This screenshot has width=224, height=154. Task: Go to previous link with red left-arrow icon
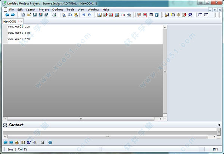pyautogui.click(x=139, y=15)
